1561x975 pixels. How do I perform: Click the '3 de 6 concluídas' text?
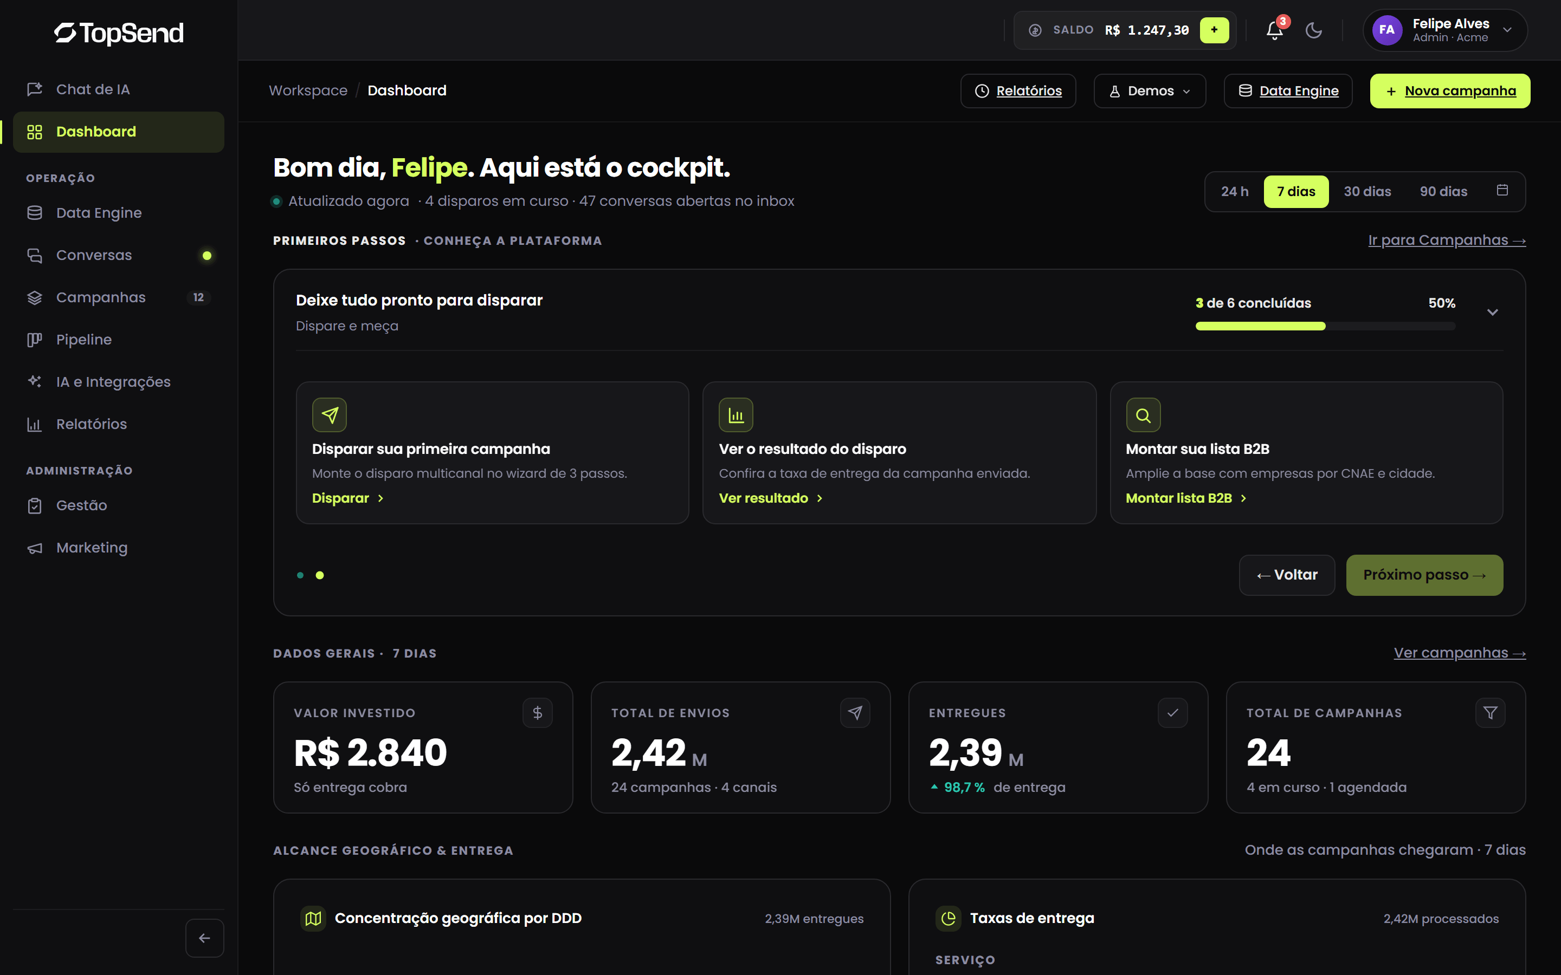click(1253, 303)
